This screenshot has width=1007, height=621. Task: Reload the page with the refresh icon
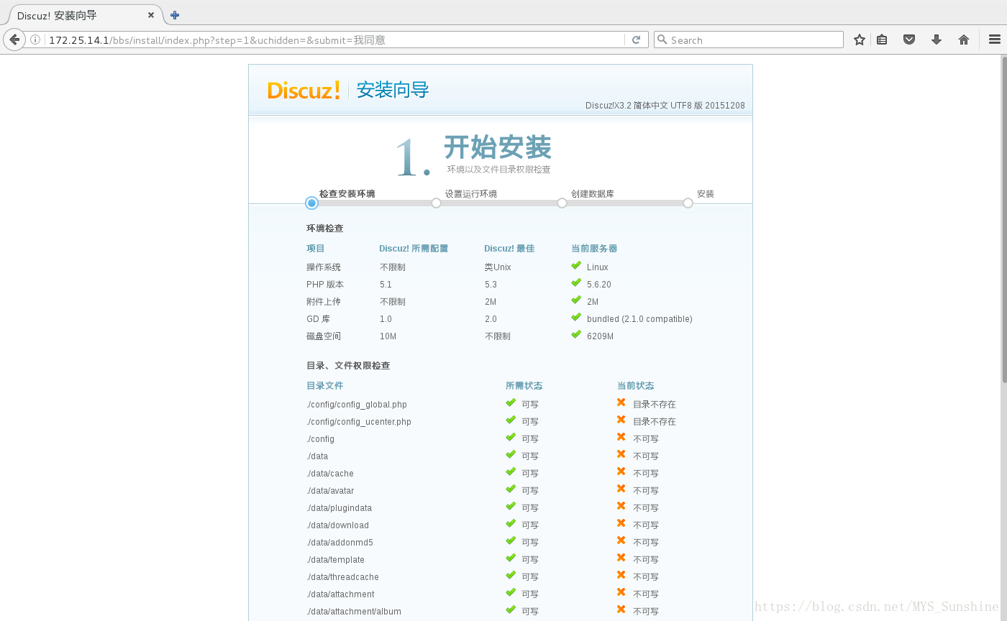(x=636, y=40)
